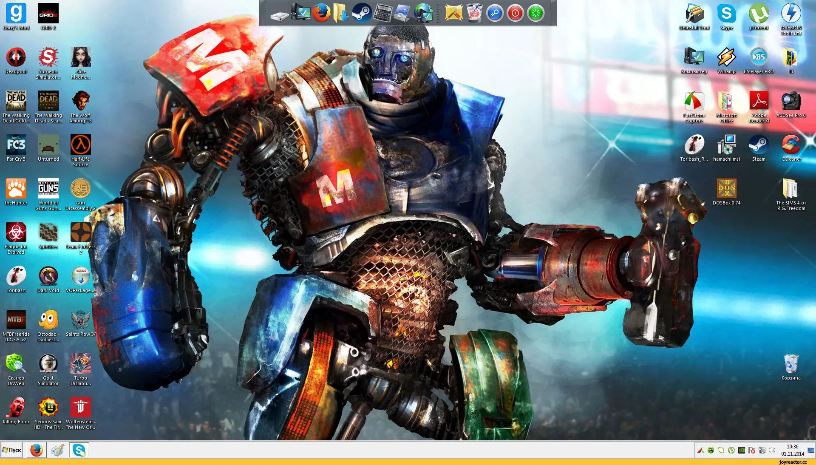
Task: Launch DOSBox 0.74 icon
Action: [x=727, y=192]
